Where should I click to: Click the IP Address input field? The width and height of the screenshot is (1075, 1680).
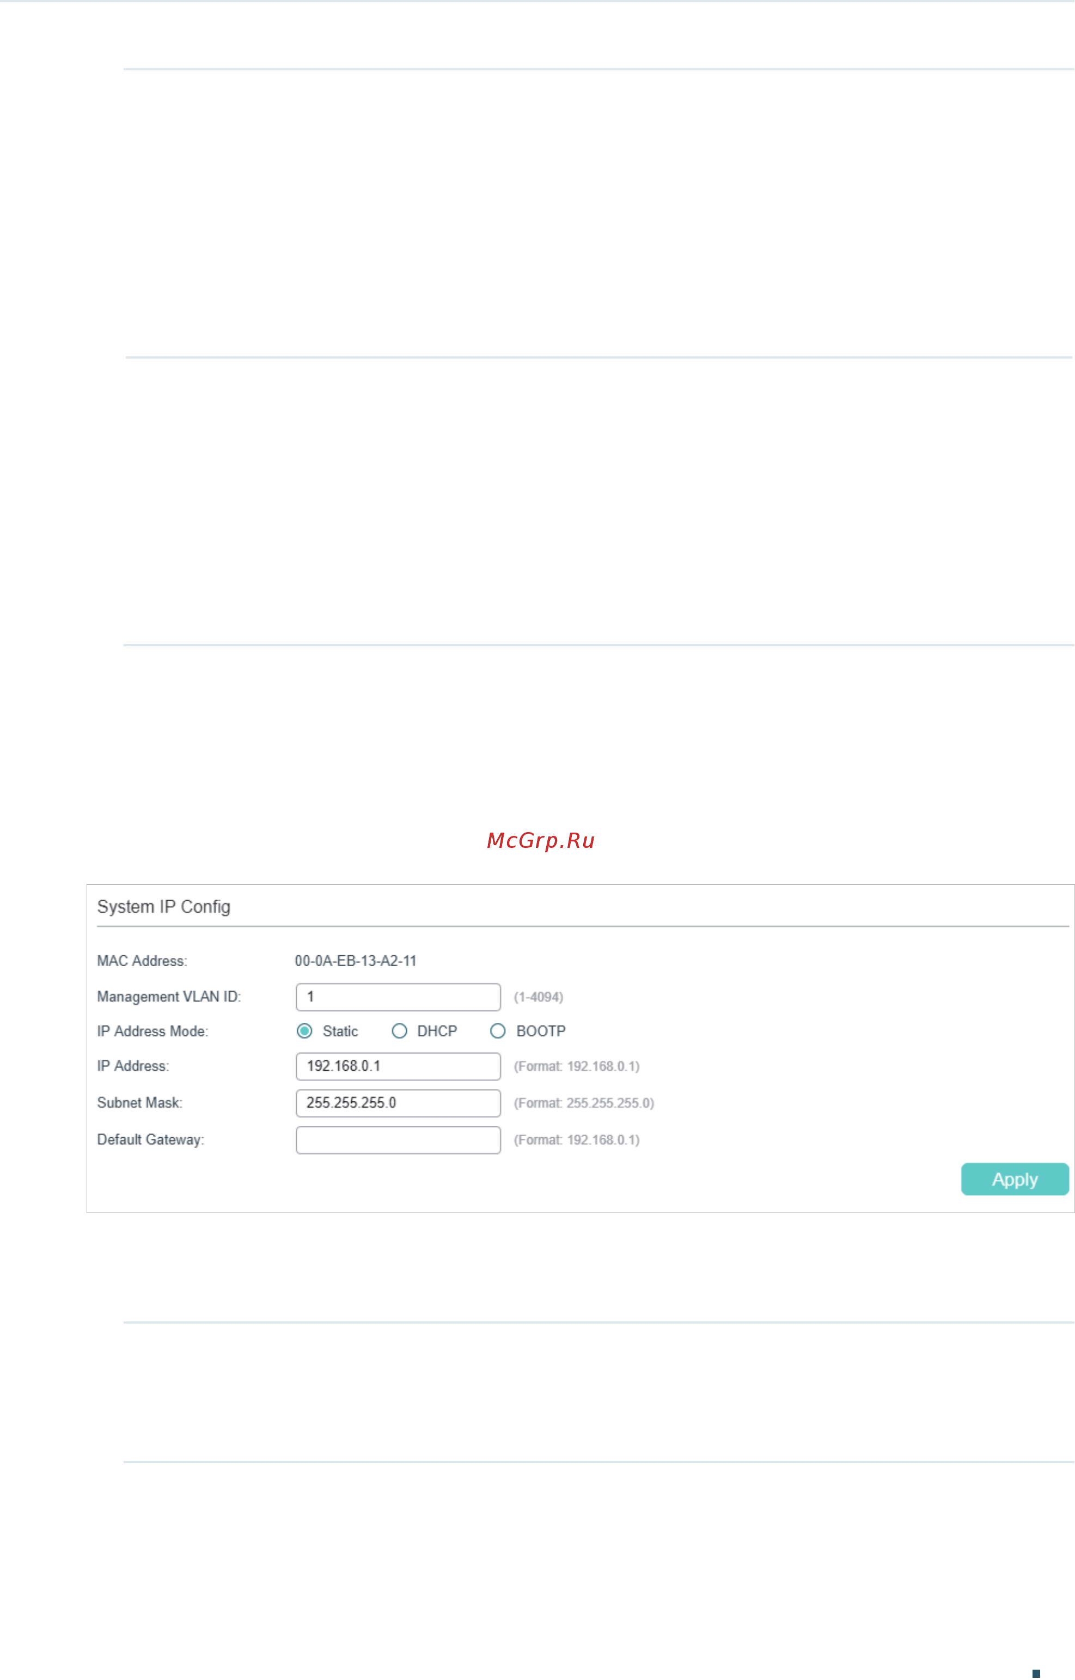point(399,1066)
